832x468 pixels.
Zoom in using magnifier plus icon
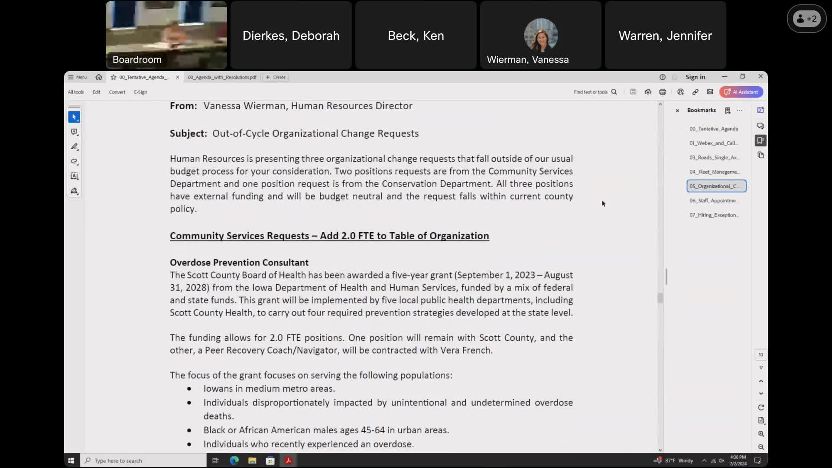point(761,434)
